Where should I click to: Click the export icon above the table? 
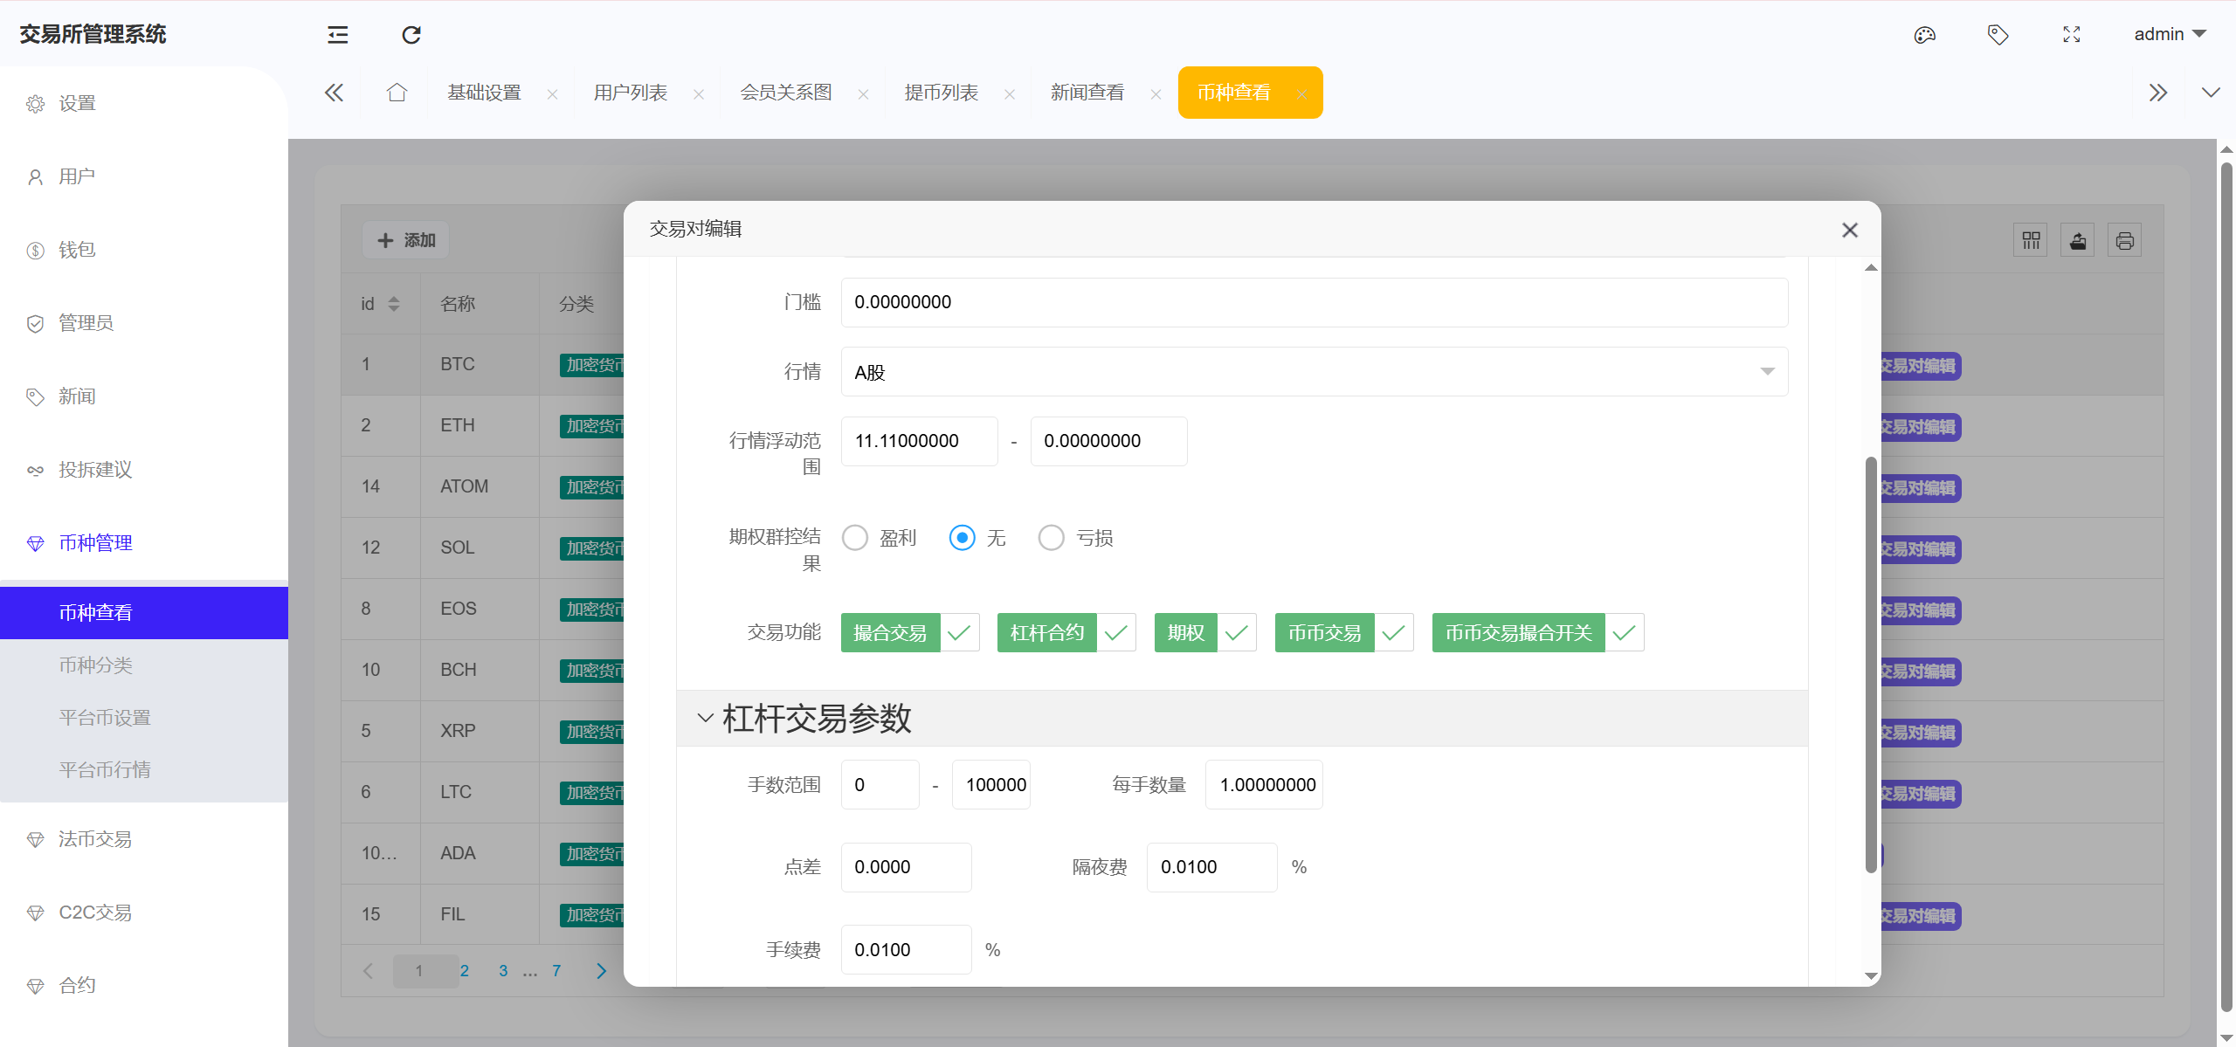[x=2078, y=239]
